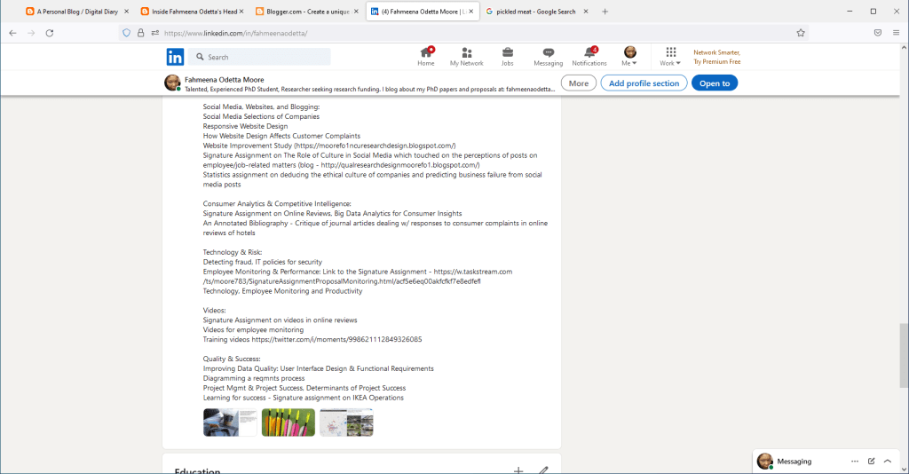Expand the Messaging panel chevron

pyautogui.click(x=888, y=462)
